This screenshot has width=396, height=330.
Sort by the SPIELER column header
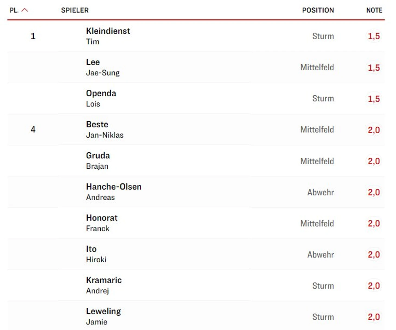coord(75,10)
